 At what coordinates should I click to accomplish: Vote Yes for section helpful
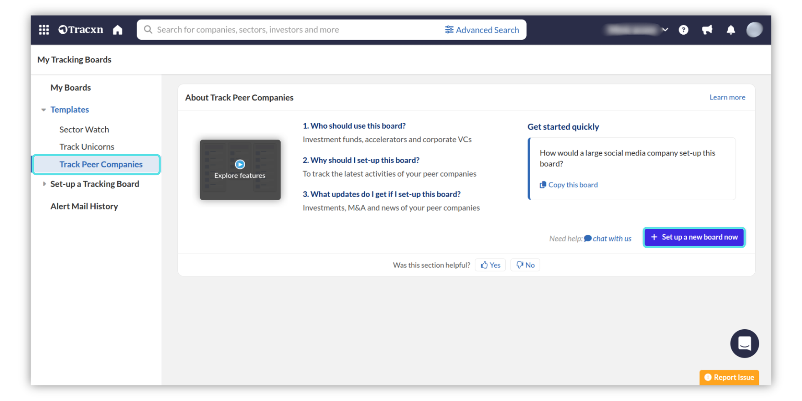tap(490, 265)
